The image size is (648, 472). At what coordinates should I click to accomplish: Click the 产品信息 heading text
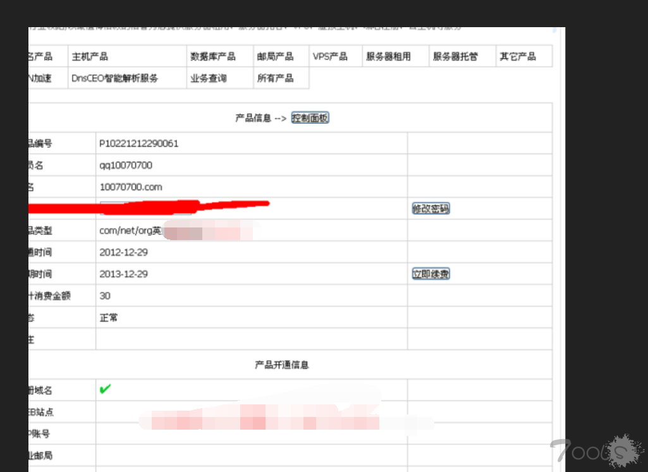[x=253, y=118]
